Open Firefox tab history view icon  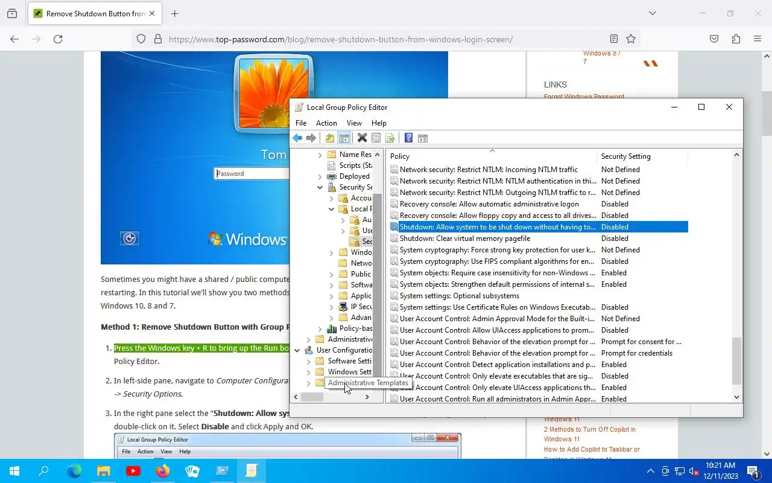[x=11, y=13]
